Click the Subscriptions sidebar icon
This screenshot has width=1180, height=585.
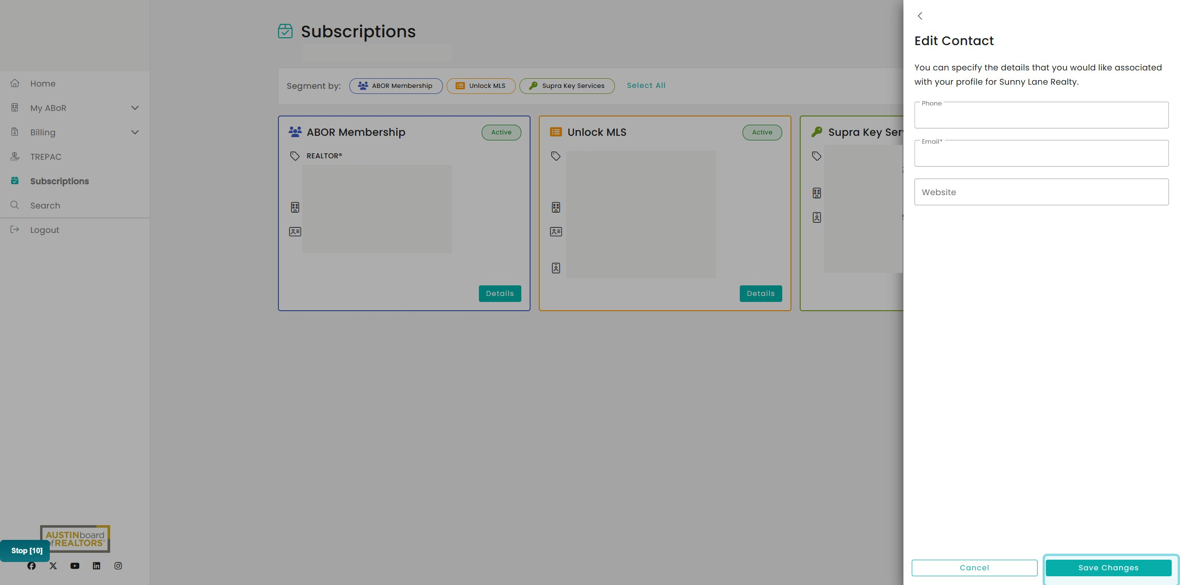point(15,181)
